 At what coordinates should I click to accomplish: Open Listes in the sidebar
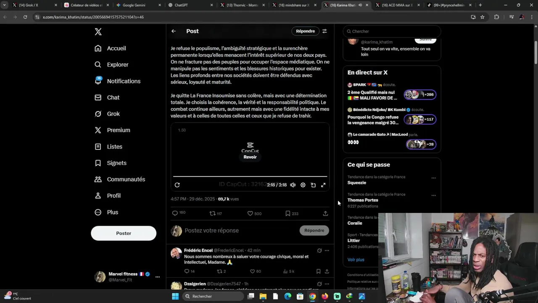(108, 147)
